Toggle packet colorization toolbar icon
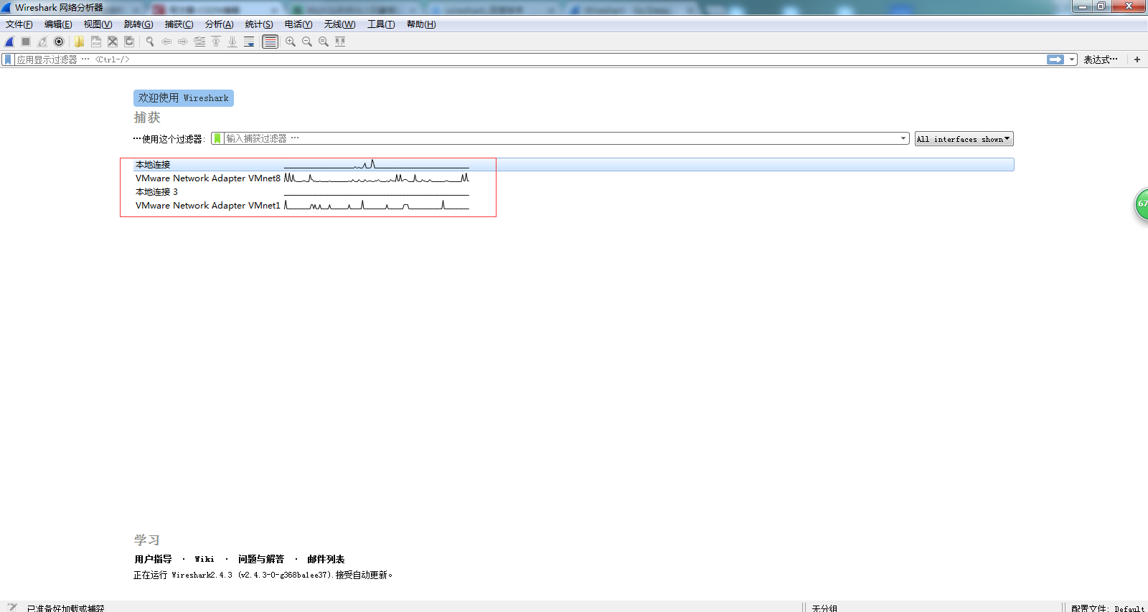Viewport: 1148px width, 612px height. click(x=270, y=42)
